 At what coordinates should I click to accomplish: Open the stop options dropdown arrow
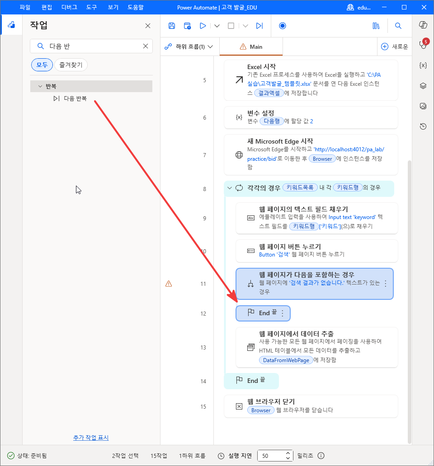click(245, 26)
